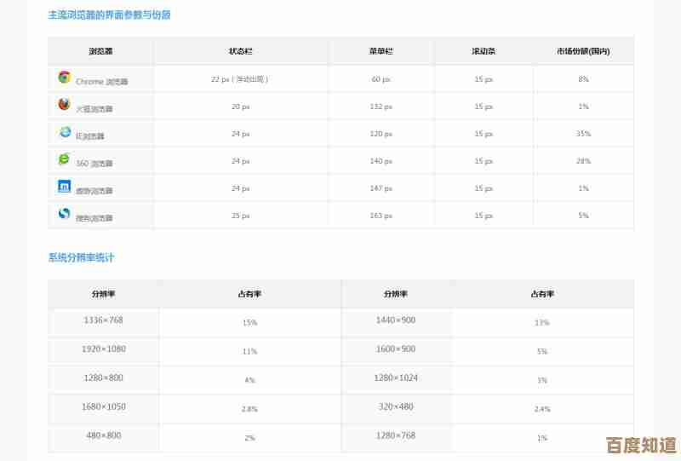Click the Internet Explorer icon
The width and height of the screenshot is (681, 461).
[65, 132]
